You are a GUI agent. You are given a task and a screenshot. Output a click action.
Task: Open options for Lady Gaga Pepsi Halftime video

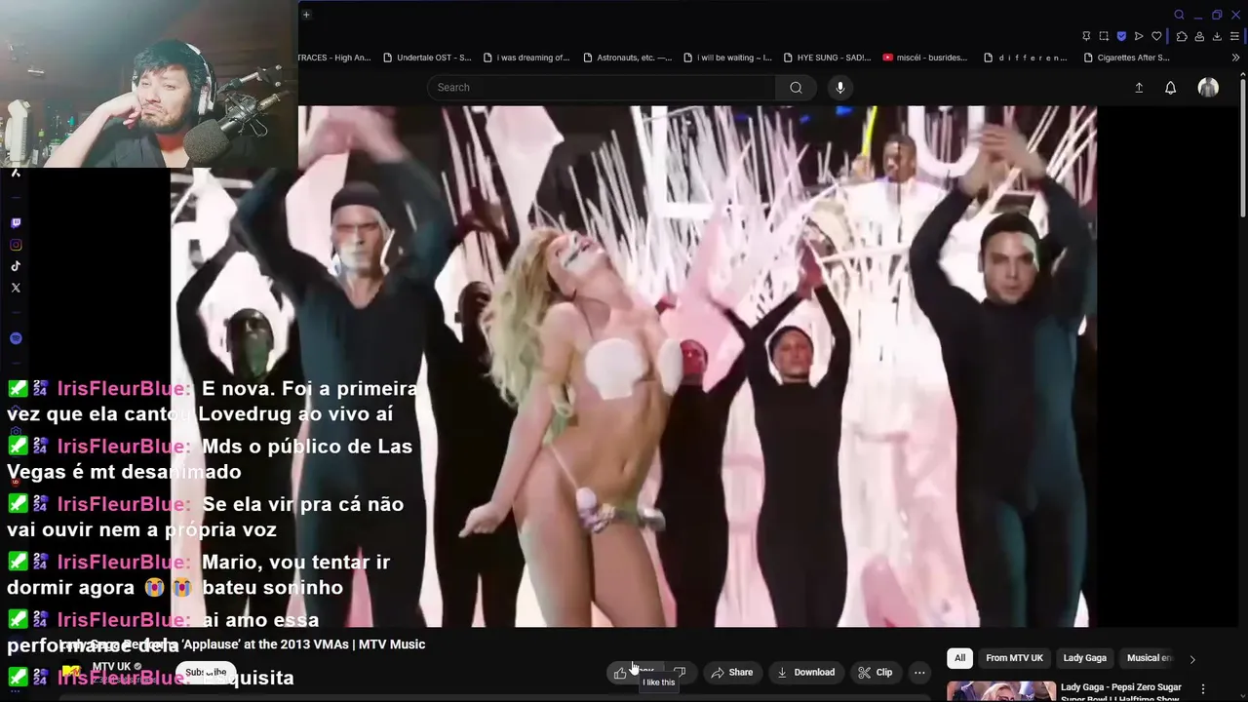[x=1203, y=688]
